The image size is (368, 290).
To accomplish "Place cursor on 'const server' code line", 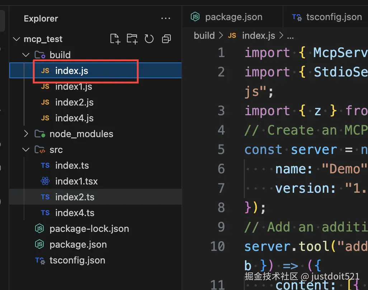I will 306,150.
